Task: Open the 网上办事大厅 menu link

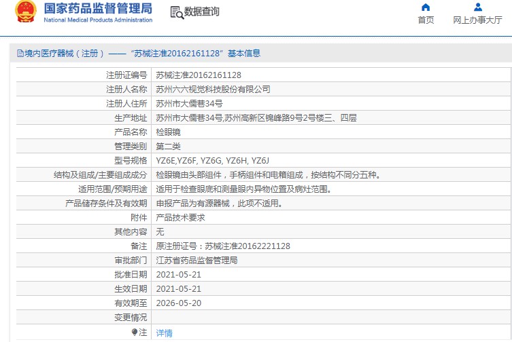Action: pos(477,20)
